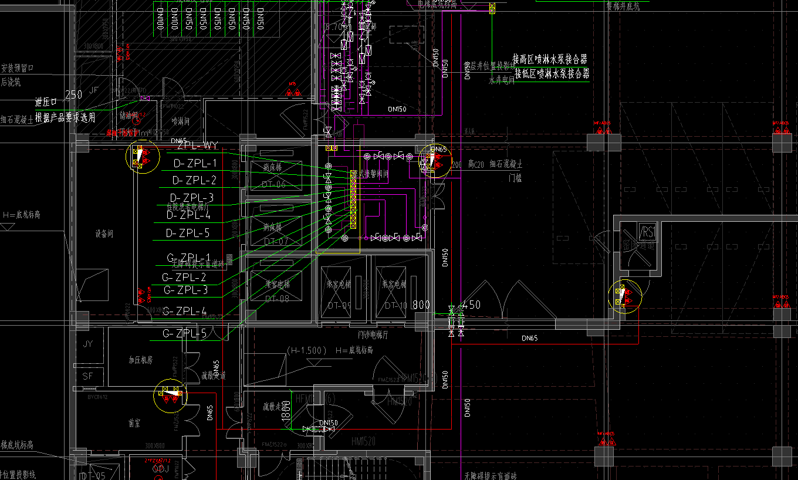
Task: Click the 加压机房 room label
Action: click(x=141, y=359)
